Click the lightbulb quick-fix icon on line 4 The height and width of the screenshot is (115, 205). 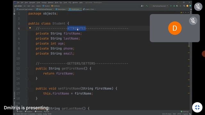[30, 28]
